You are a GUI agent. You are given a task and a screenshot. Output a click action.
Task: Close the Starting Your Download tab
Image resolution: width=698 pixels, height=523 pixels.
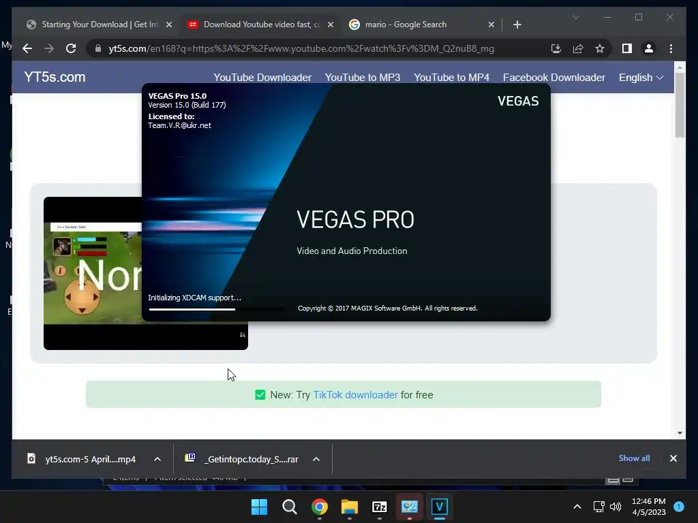169,25
